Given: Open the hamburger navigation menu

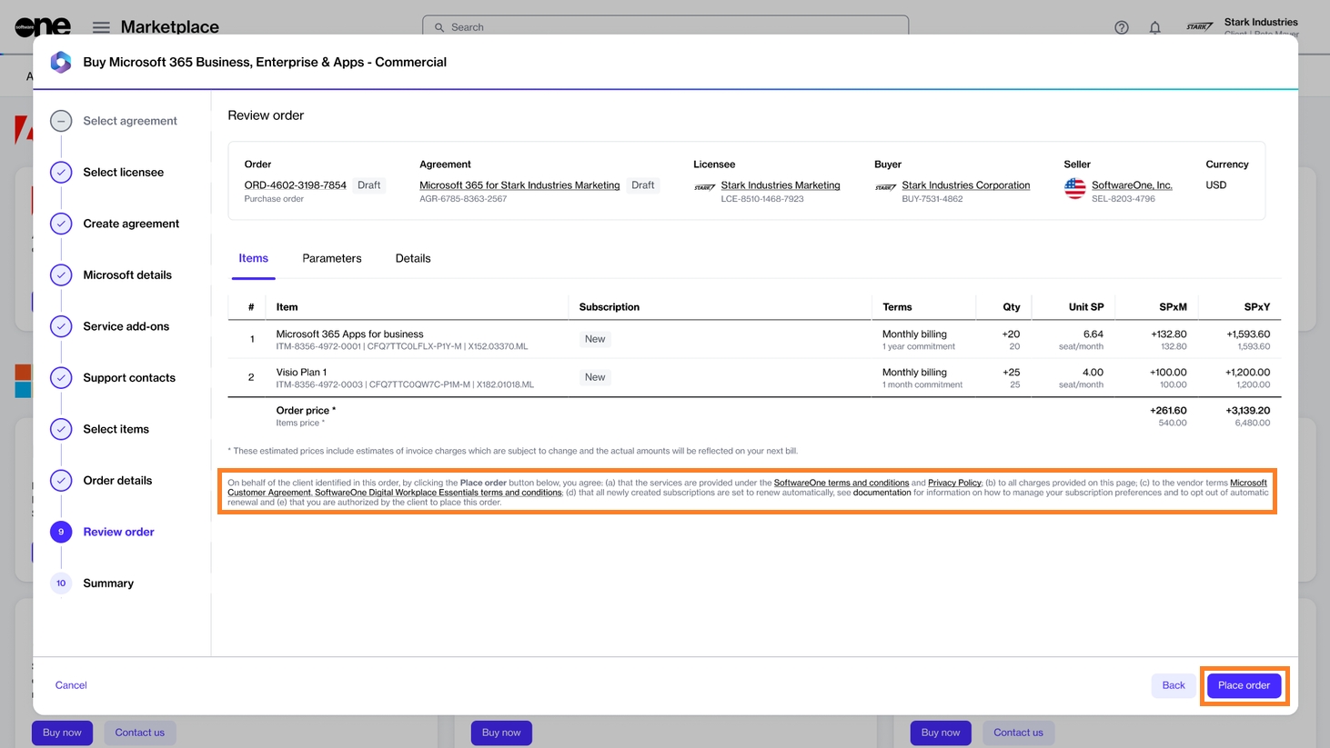Looking at the screenshot, I should 101,27.
